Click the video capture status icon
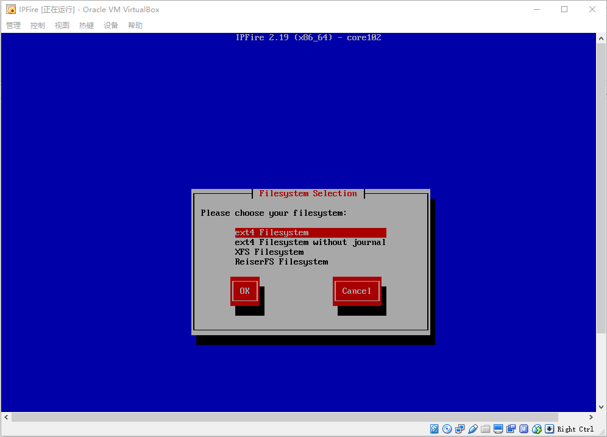 pyautogui.click(x=511, y=429)
